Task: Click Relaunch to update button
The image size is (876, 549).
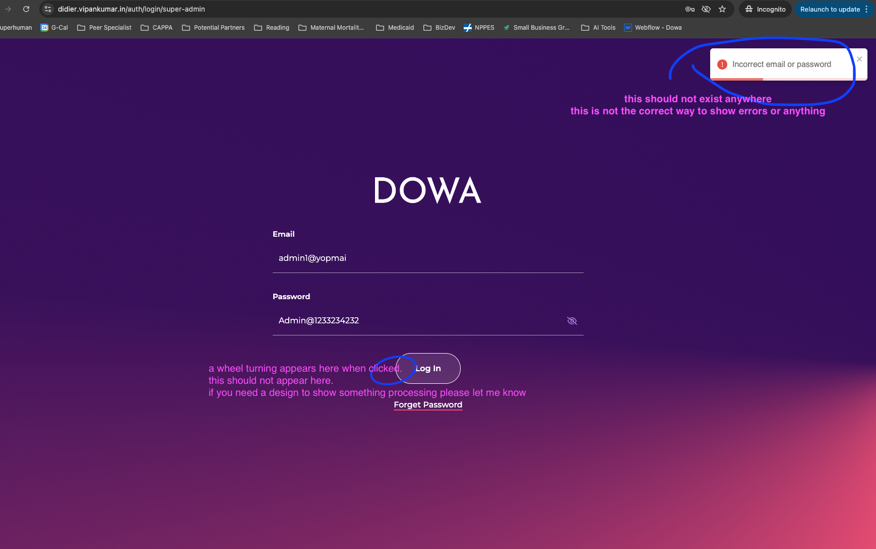Action: (x=830, y=9)
